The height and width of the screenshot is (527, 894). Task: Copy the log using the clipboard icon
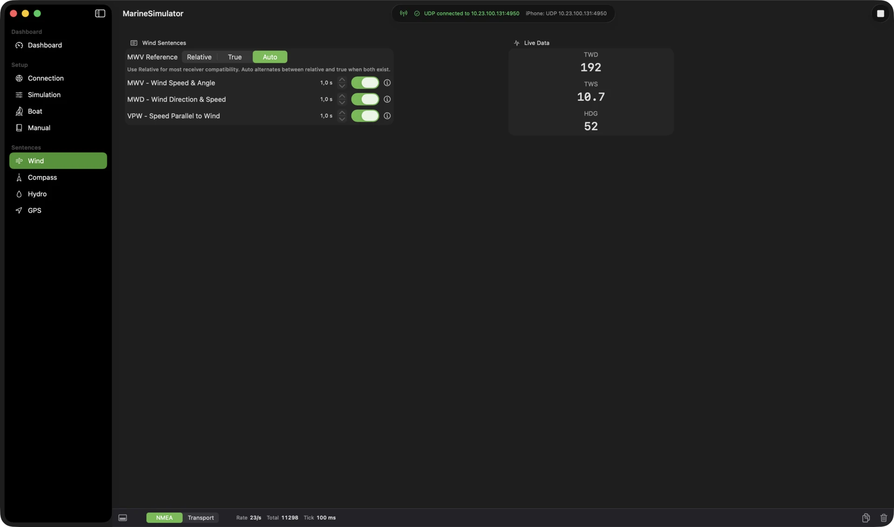pos(866,518)
